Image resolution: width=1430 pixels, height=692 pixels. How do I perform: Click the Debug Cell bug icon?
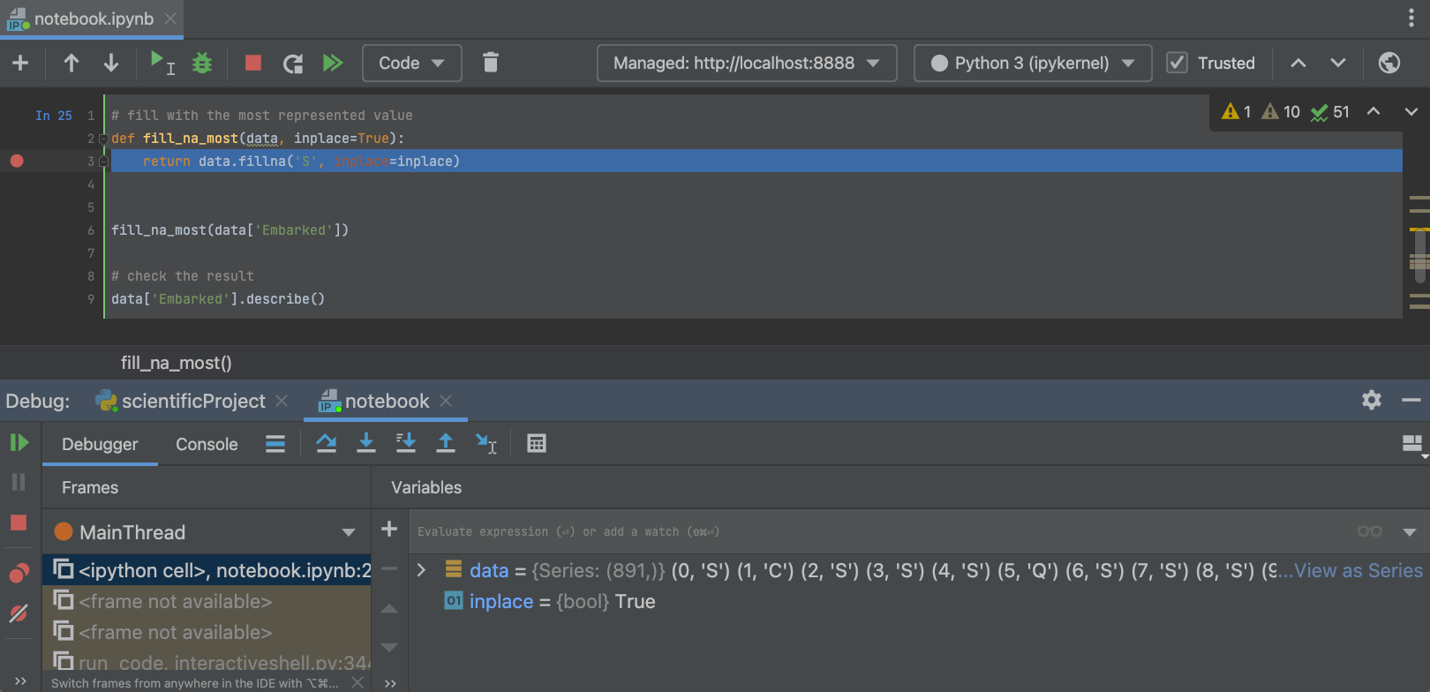tap(202, 63)
